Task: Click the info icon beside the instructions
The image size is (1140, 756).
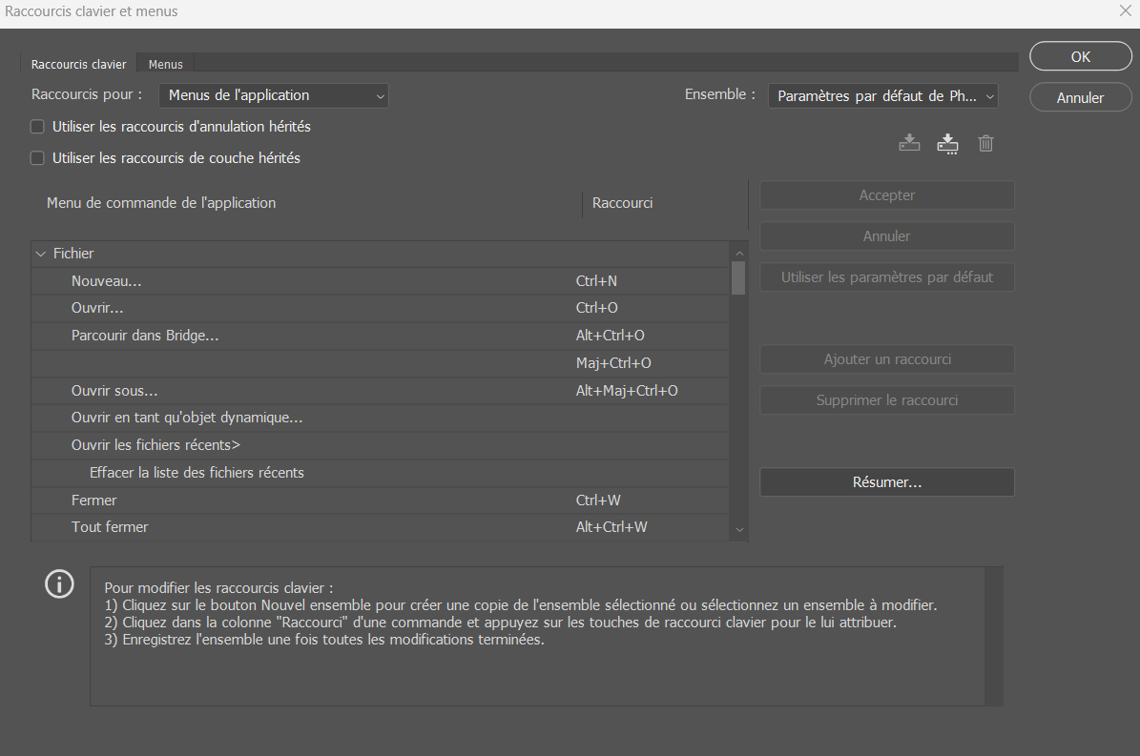Action: click(x=59, y=583)
